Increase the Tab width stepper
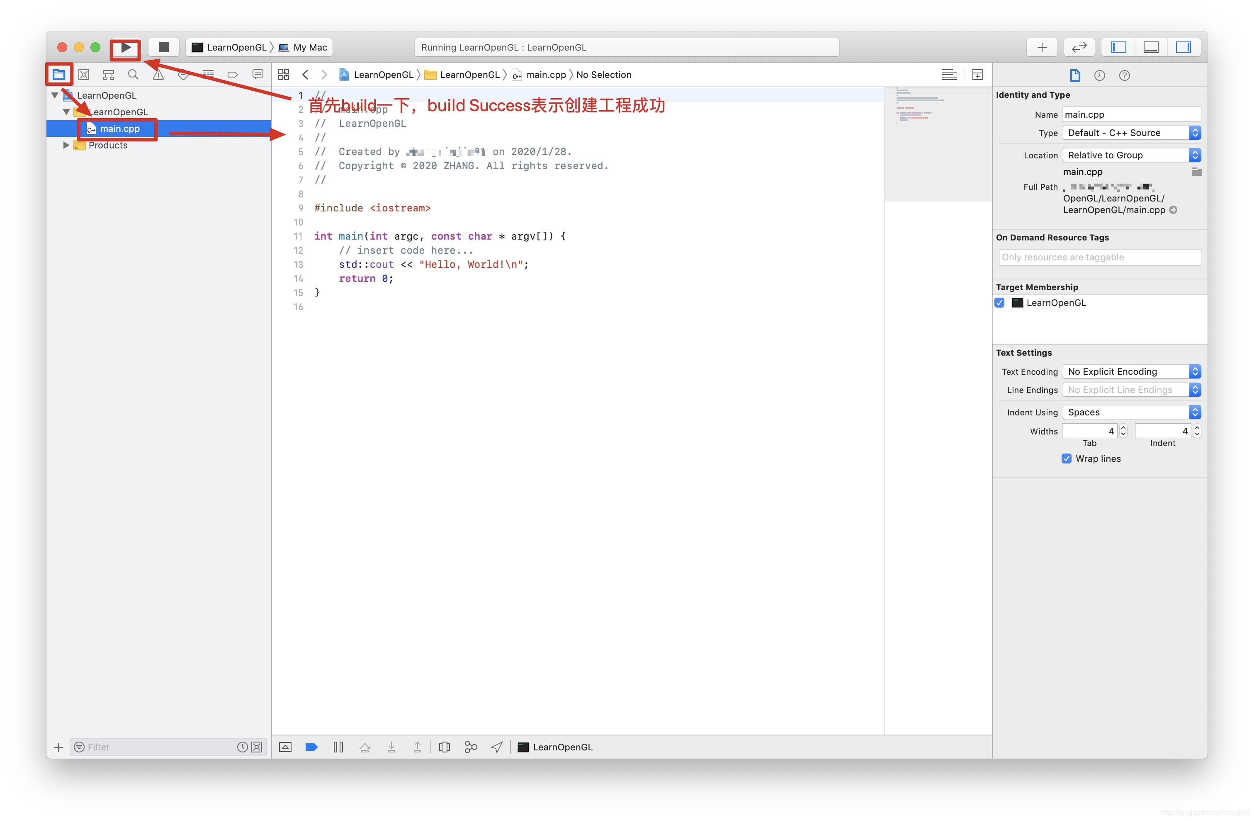Image resolution: width=1254 pixels, height=820 pixels. 1123,428
